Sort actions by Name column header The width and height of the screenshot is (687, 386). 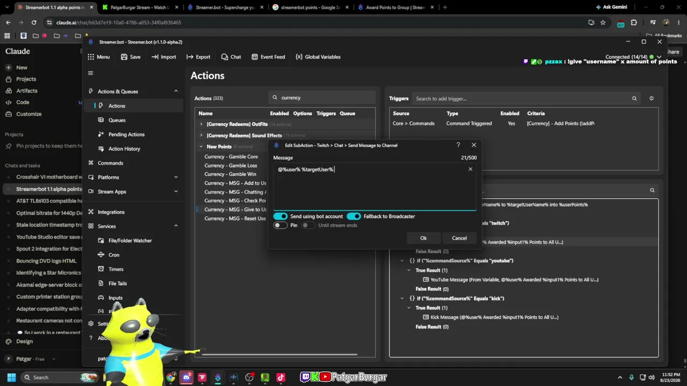[206, 114]
